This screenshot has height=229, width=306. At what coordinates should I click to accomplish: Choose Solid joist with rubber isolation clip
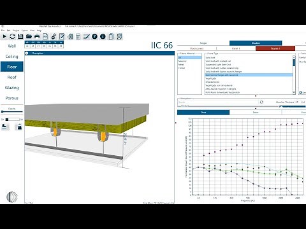click(x=249, y=68)
